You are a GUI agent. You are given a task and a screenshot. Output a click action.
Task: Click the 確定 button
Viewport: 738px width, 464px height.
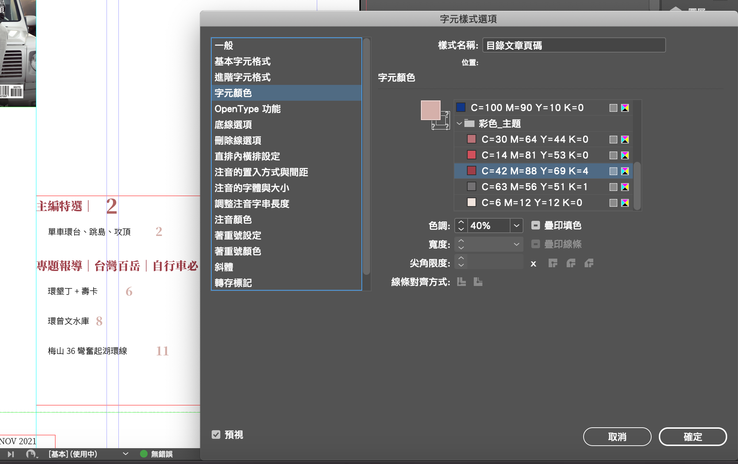pos(692,437)
